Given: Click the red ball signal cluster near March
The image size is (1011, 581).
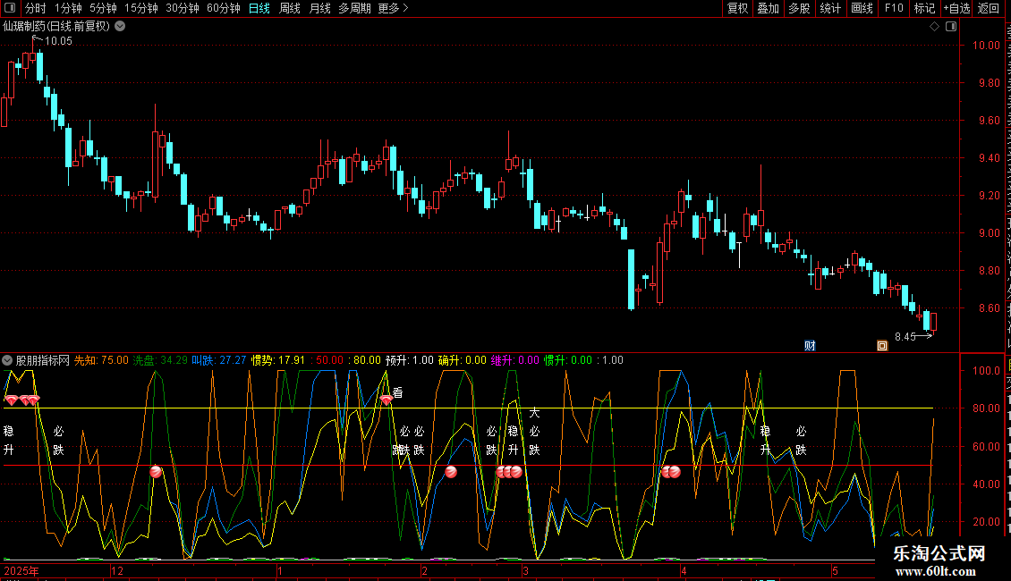Looking at the screenshot, I should click(509, 471).
